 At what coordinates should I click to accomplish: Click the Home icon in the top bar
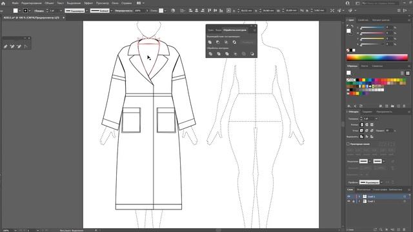point(3,3)
